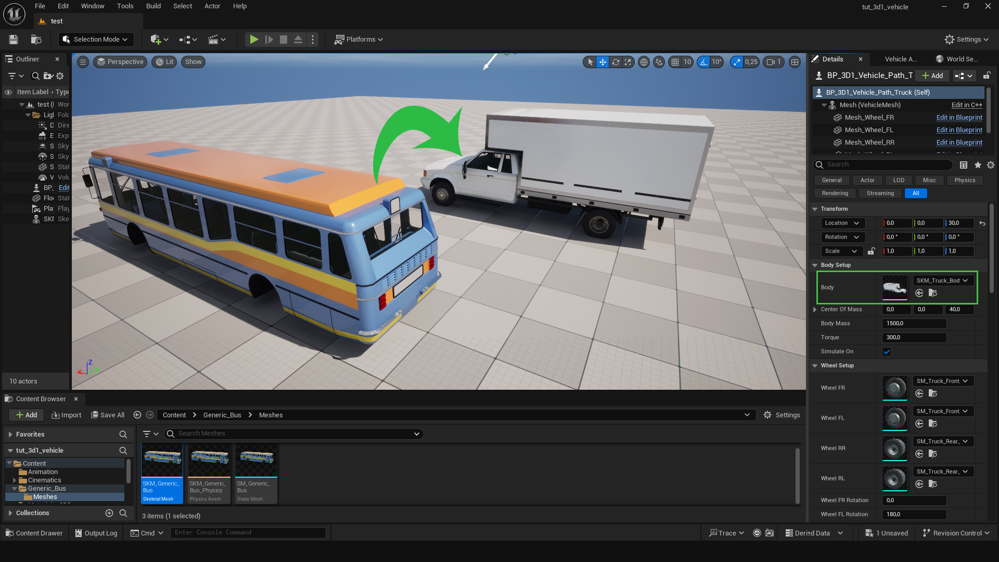Click the Play in editor button
The width and height of the screenshot is (999, 562).
coord(253,40)
